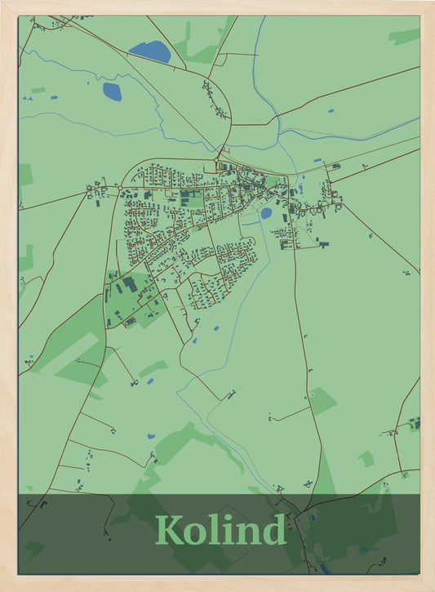Click the roundabout north of the town
435x592 pixels.
pos(216,161)
